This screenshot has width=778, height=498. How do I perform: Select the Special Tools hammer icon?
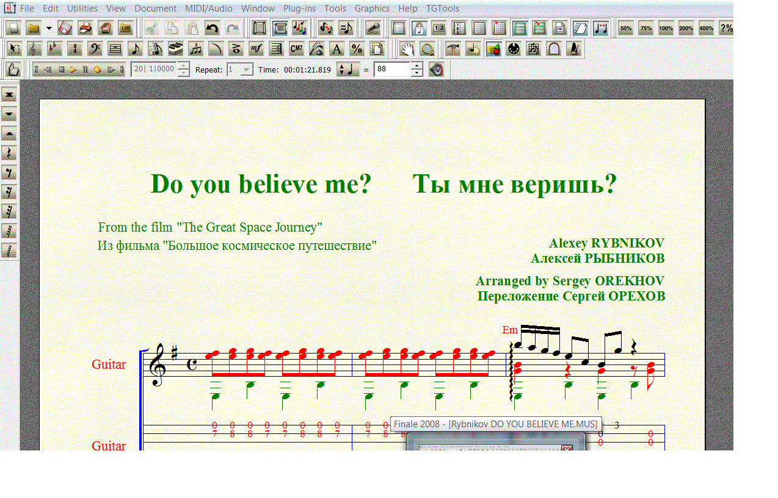tap(453, 49)
